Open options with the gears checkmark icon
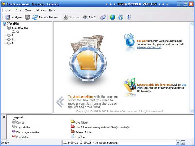The width and height of the screenshot is (195, 146). pos(103,17)
